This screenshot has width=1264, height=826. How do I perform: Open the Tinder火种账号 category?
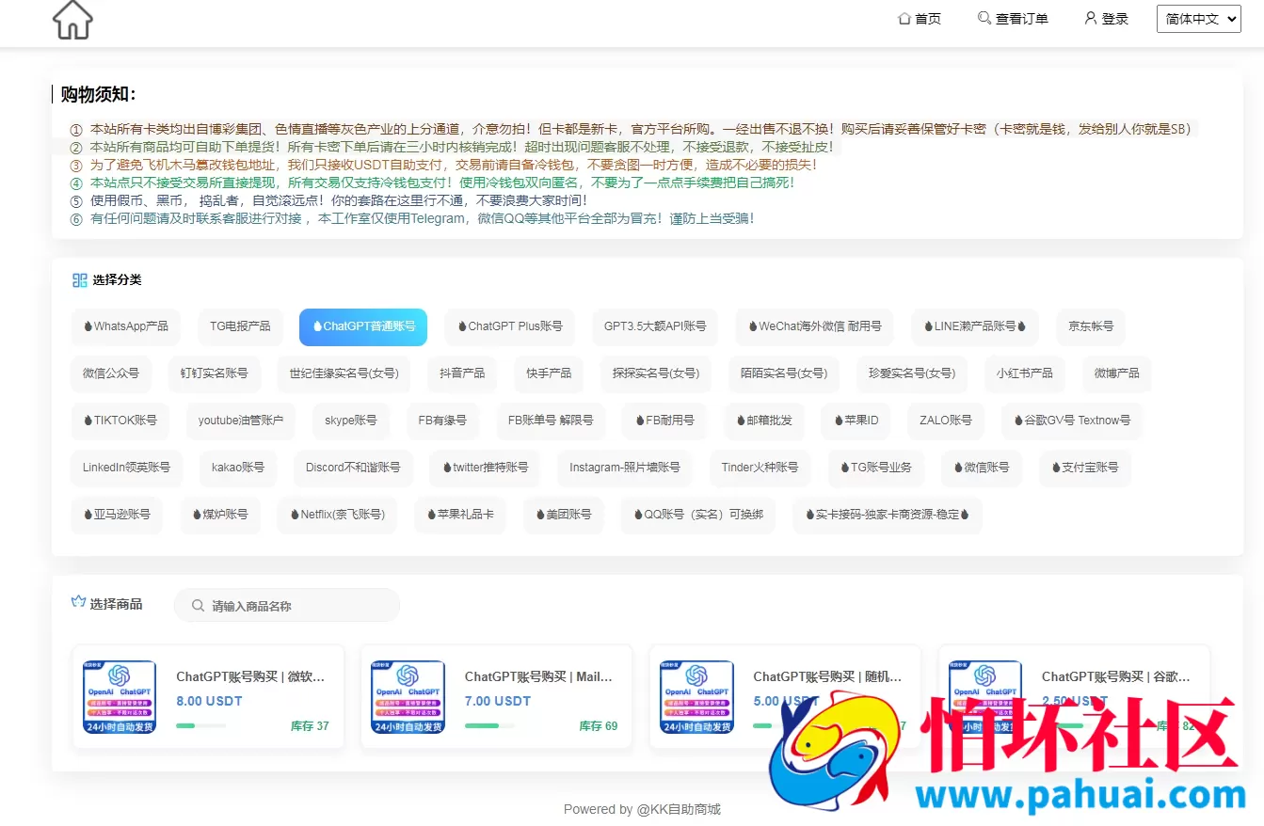pos(760,468)
